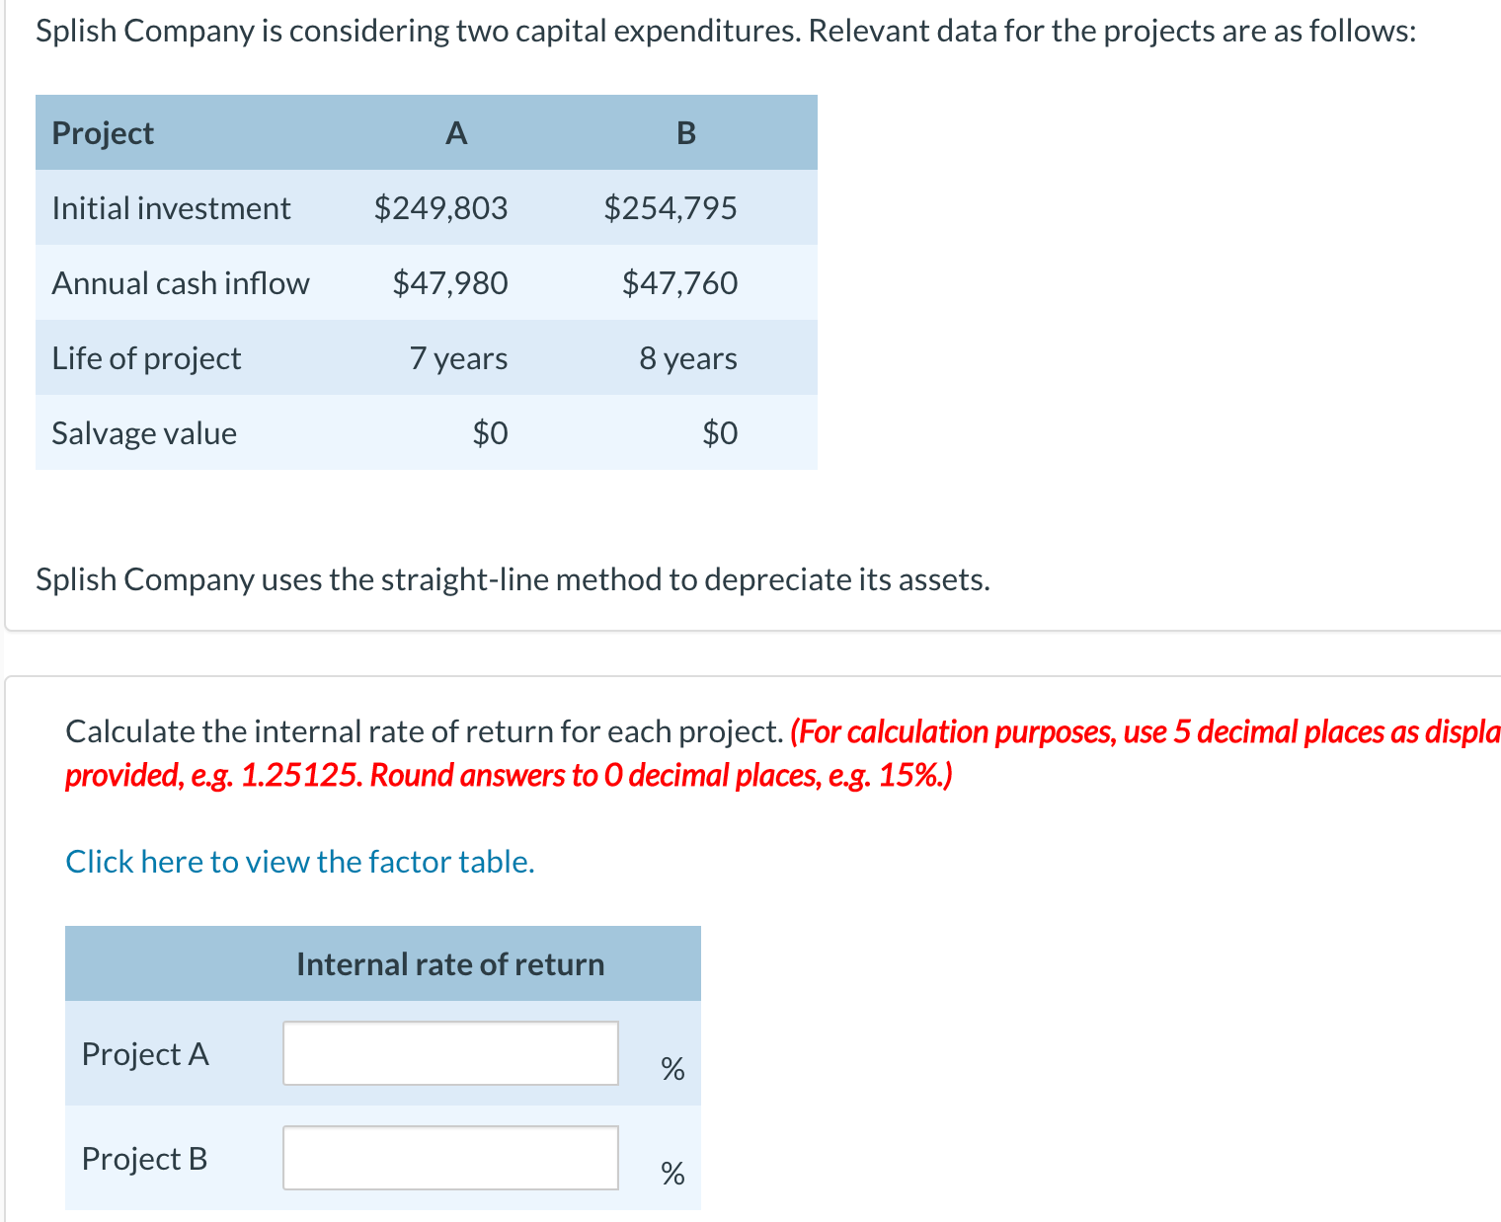The width and height of the screenshot is (1501, 1222).
Task: Click the Life of project row label
Action: click(146, 358)
